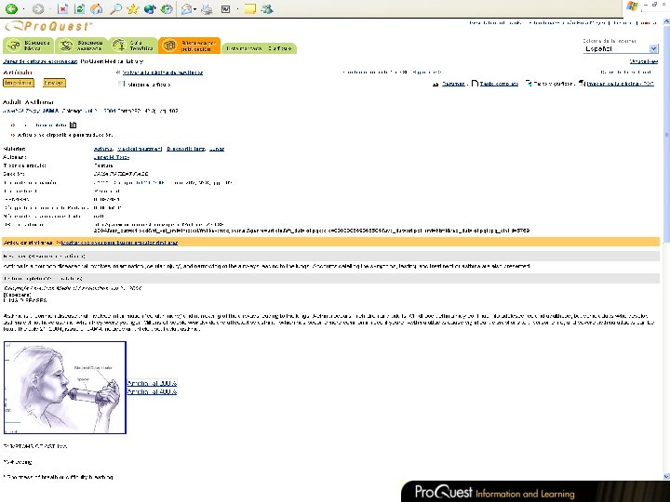The image size is (670, 502).
Task: Click the grey Forward arrow button
Action: point(37,8)
